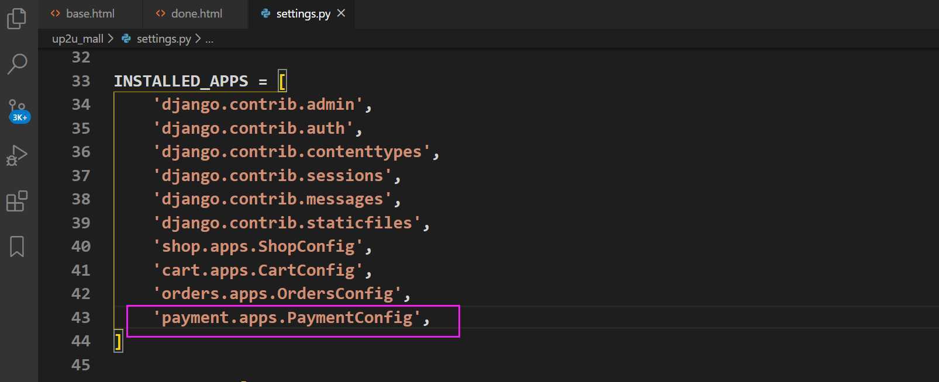Open the Search view
This screenshot has width=939, height=382.
[x=17, y=63]
